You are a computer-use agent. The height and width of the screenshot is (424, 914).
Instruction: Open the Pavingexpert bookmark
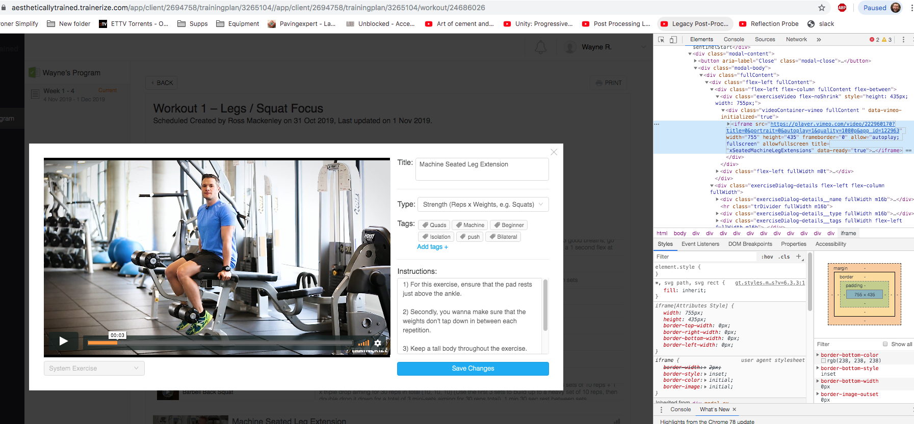[x=302, y=24]
